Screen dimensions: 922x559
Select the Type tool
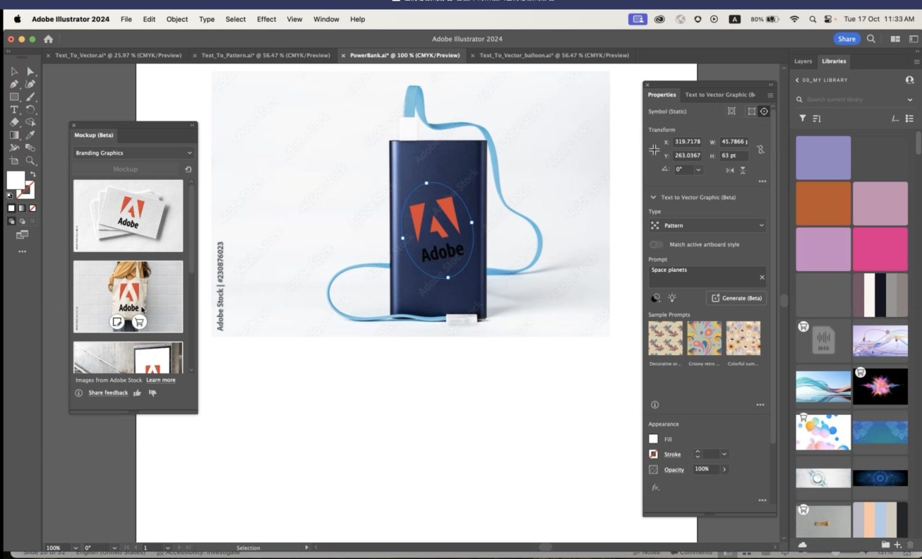click(14, 110)
